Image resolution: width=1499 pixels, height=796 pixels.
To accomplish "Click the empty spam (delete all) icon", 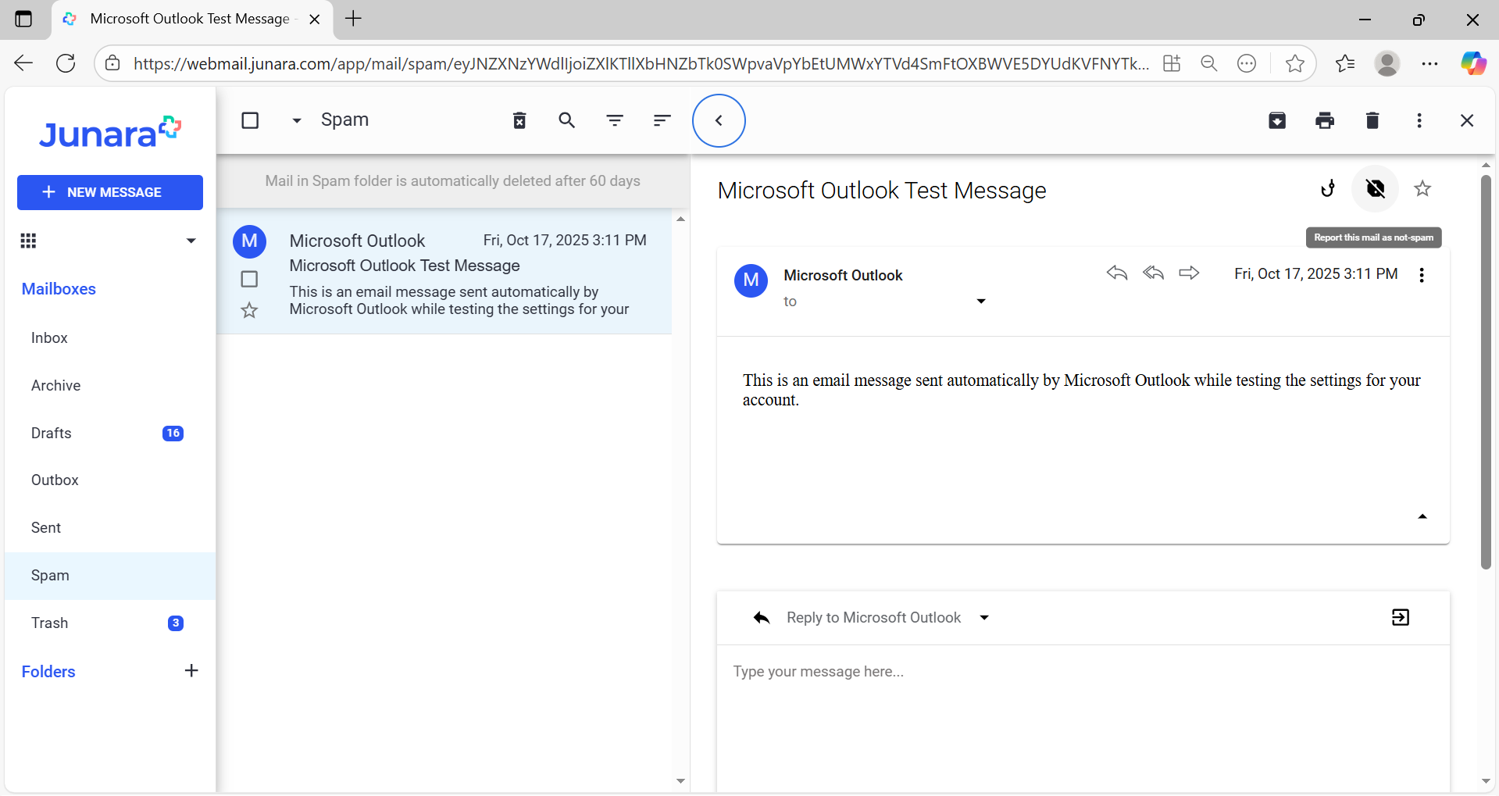I will pos(519,120).
